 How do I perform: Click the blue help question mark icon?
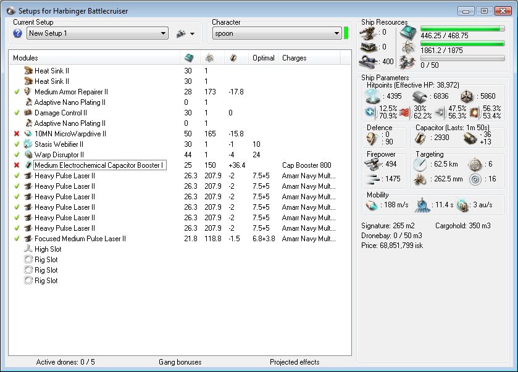(18, 33)
